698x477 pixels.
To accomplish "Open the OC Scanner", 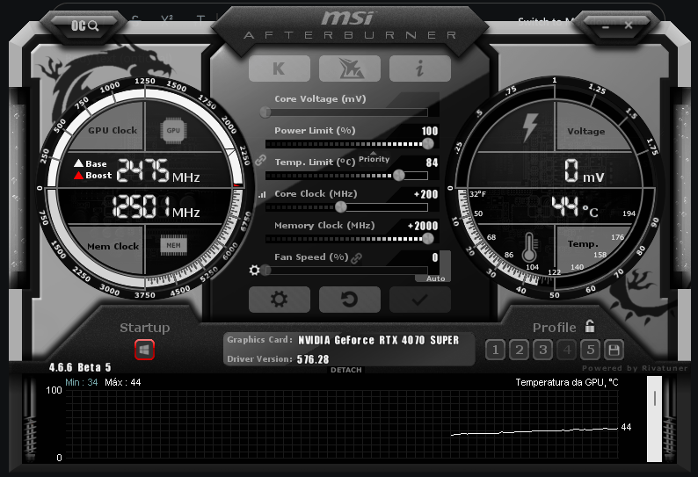I will click(85, 25).
